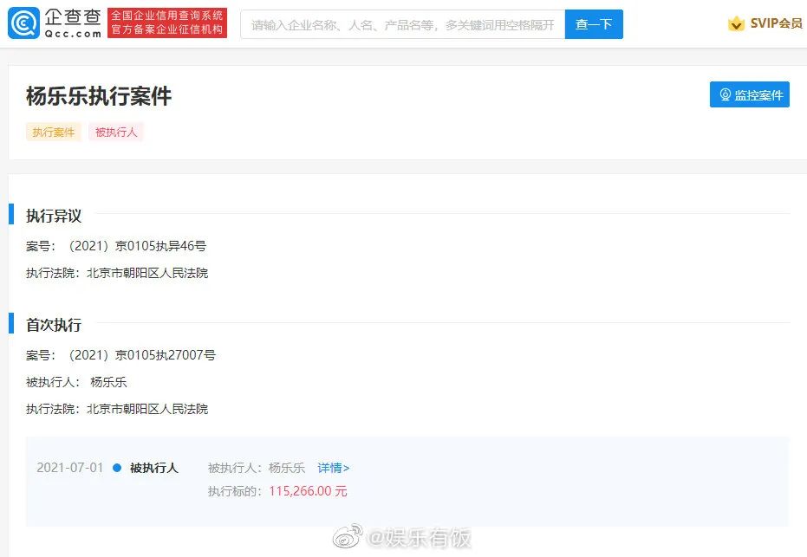Click 北京市朝阳区人民法院 under 首次执行
The width and height of the screenshot is (807, 557).
pos(147,409)
